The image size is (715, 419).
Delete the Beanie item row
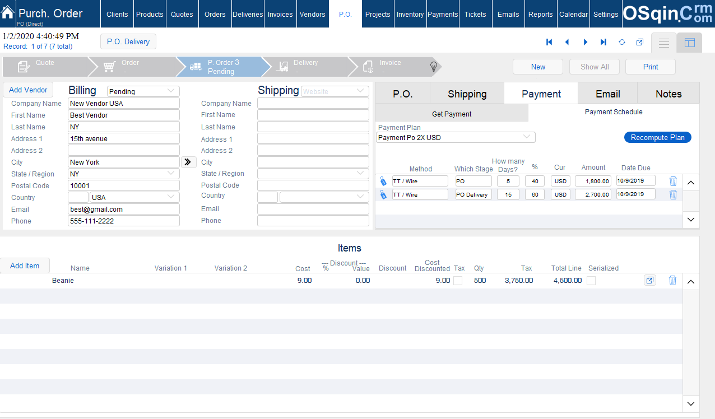coord(673,281)
